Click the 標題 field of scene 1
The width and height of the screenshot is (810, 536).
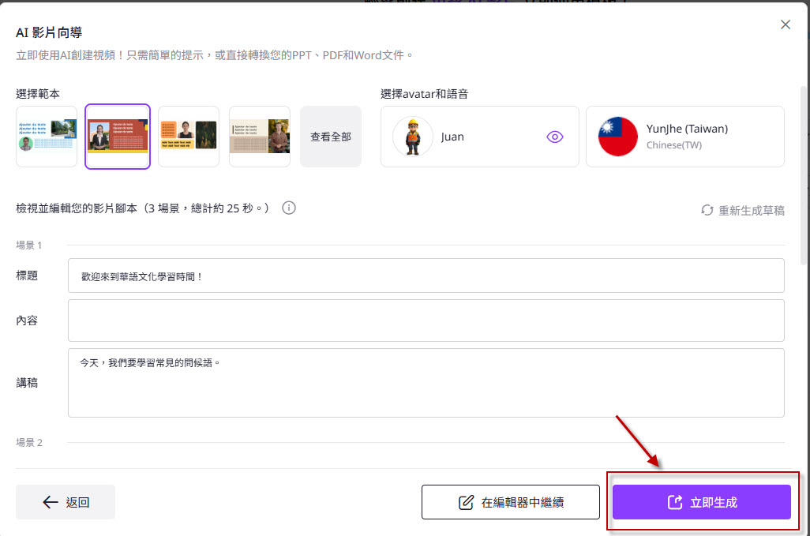tap(426, 276)
